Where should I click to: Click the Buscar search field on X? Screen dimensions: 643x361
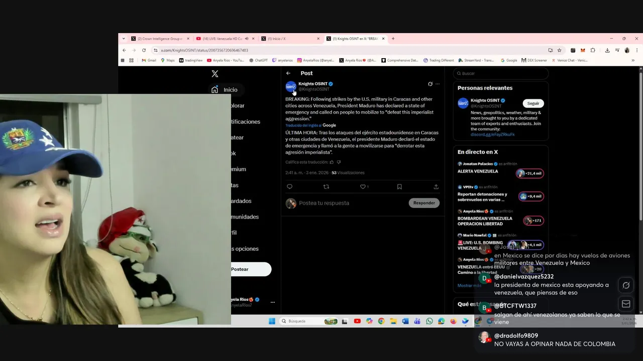[x=500, y=73]
